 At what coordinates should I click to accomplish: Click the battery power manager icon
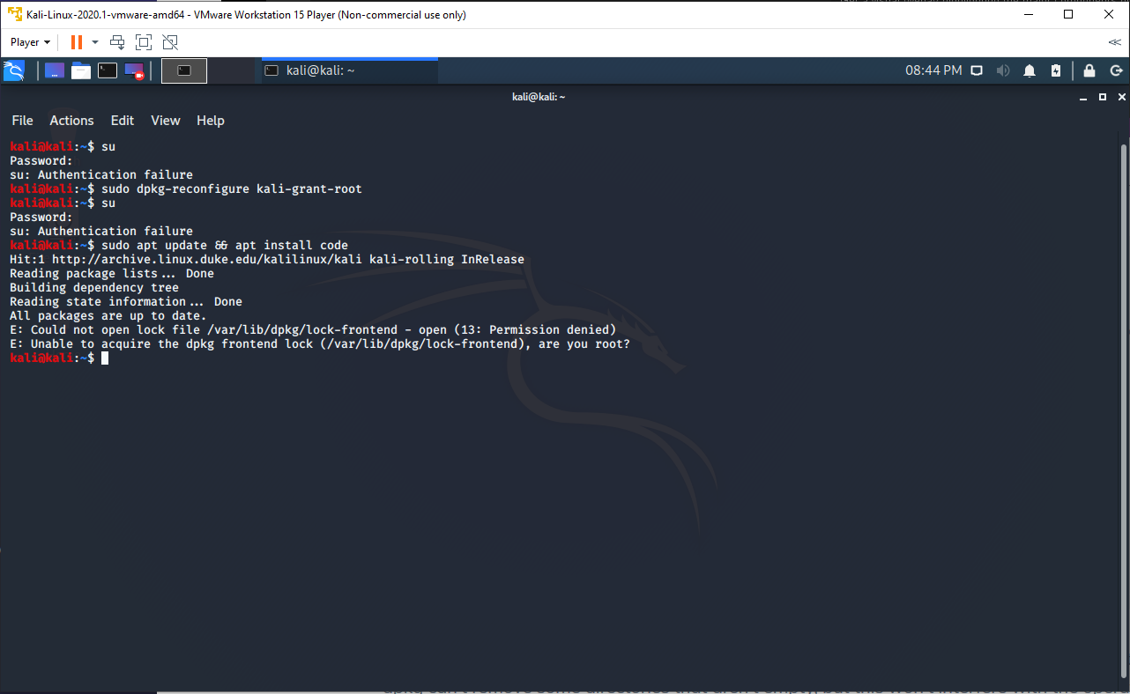pyautogui.click(x=1057, y=70)
